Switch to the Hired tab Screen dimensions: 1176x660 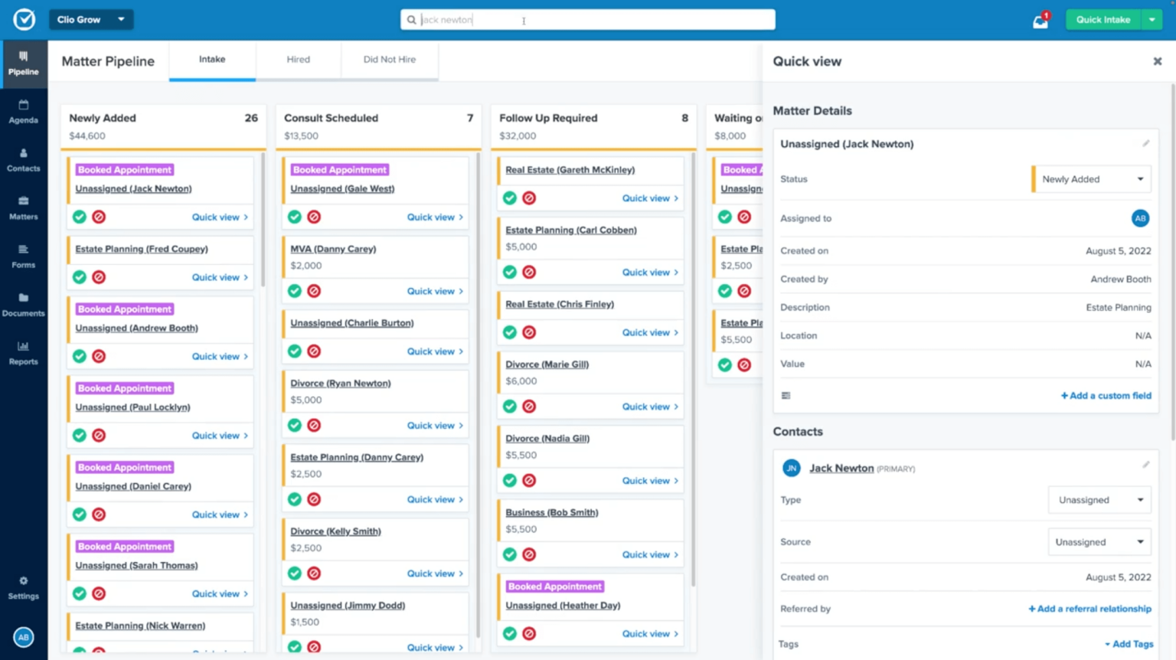point(298,59)
